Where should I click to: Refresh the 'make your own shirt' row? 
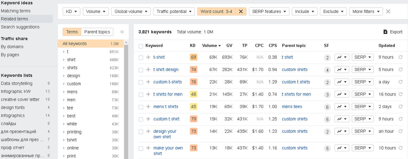[x=401, y=148]
